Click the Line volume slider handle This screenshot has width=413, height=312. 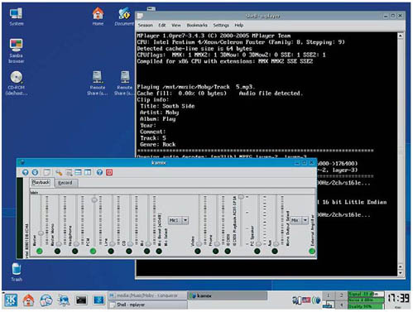click(x=113, y=244)
